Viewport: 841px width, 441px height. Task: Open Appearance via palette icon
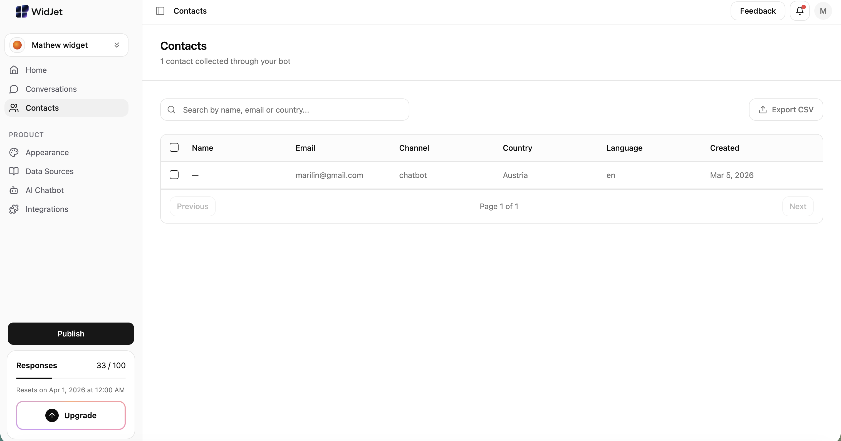coord(14,152)
